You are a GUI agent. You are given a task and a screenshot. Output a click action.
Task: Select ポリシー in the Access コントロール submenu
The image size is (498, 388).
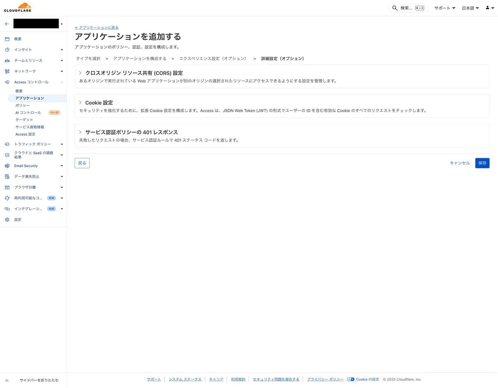[x=22, y=106]
